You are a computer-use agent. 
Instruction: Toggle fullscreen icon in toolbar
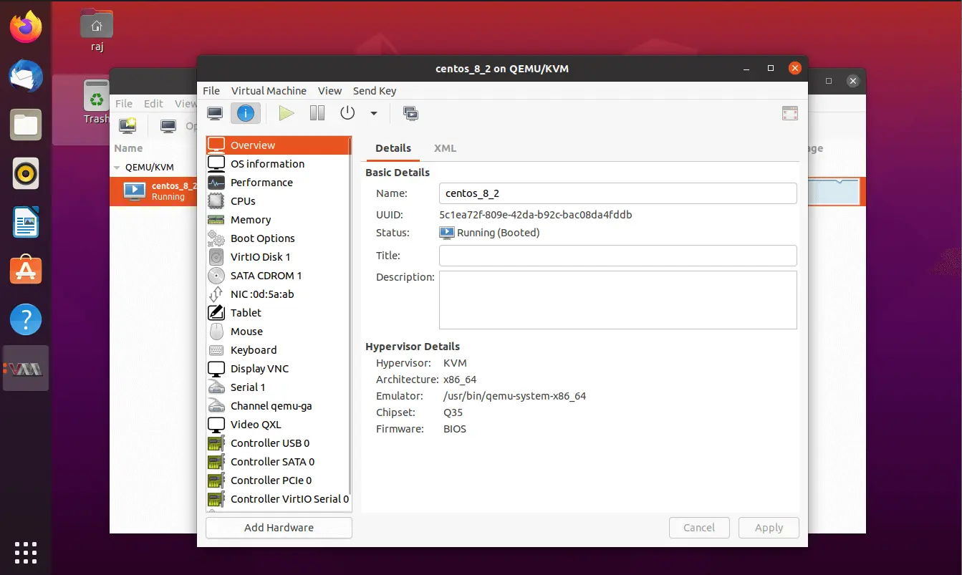(x=789, y=113)
